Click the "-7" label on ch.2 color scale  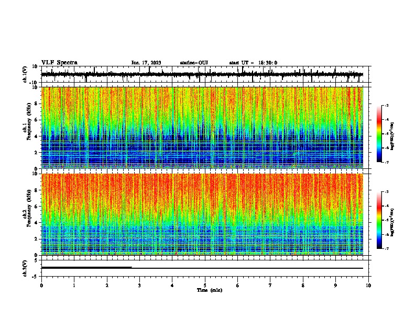[x=387, y=248]
